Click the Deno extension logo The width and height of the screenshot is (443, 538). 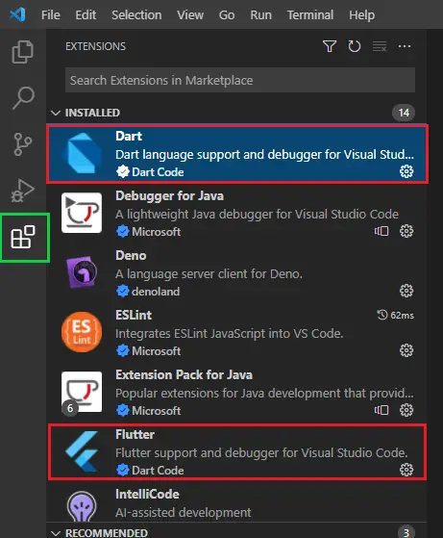[82, 272]
